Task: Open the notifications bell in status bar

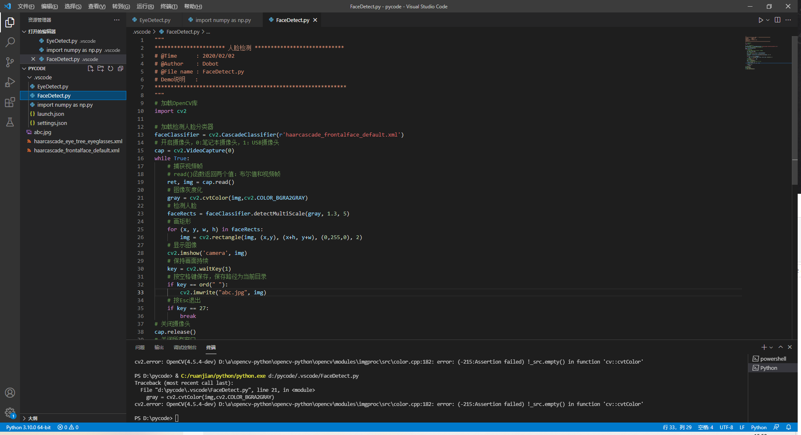Action: (x=789, y=427)
